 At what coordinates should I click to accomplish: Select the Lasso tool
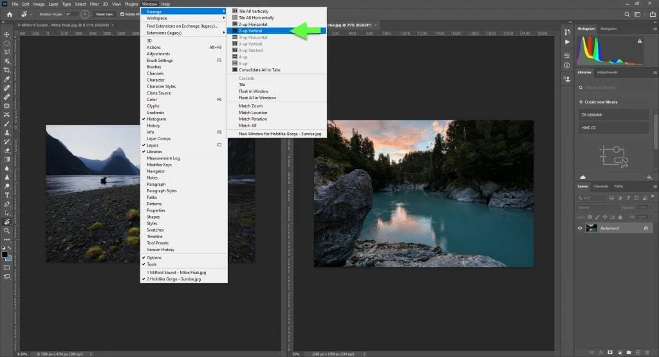pyautogui.click(x=6, y=52)
